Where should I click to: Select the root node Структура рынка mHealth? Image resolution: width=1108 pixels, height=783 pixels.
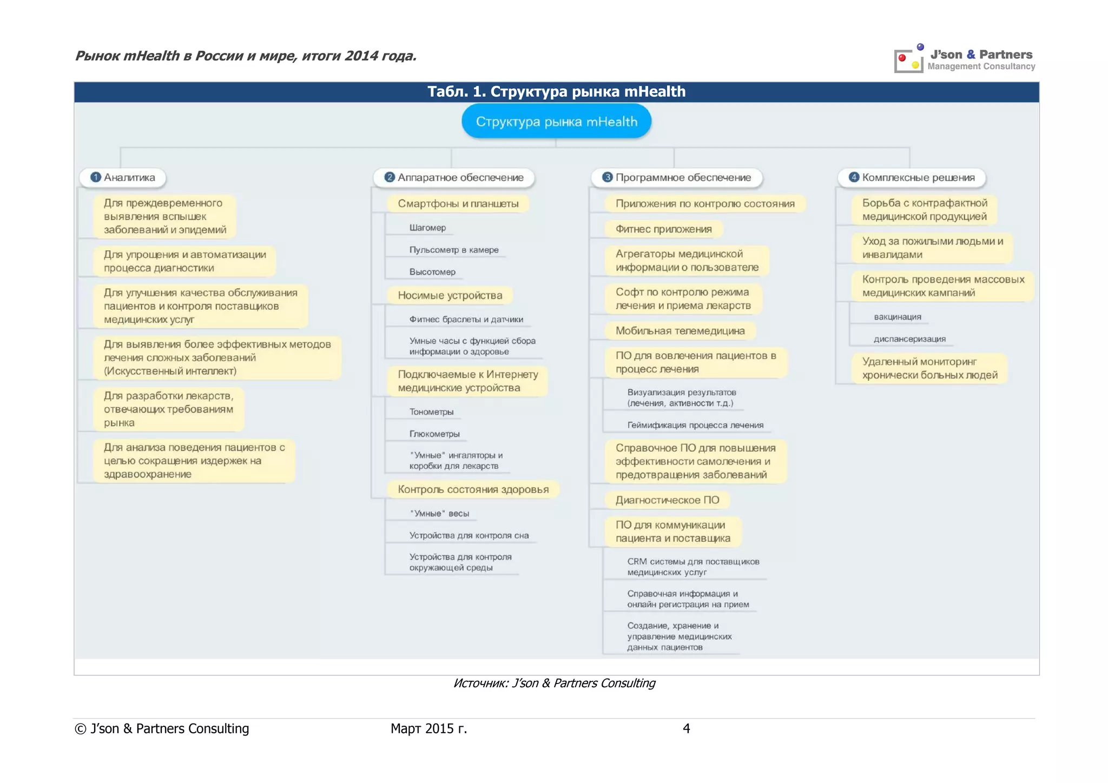[x=556, y=122]
